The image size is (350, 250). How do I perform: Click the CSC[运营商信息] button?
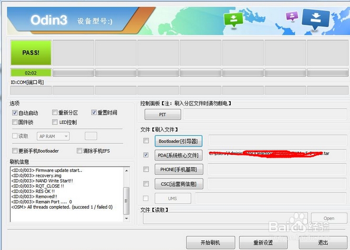pos(179,184)
